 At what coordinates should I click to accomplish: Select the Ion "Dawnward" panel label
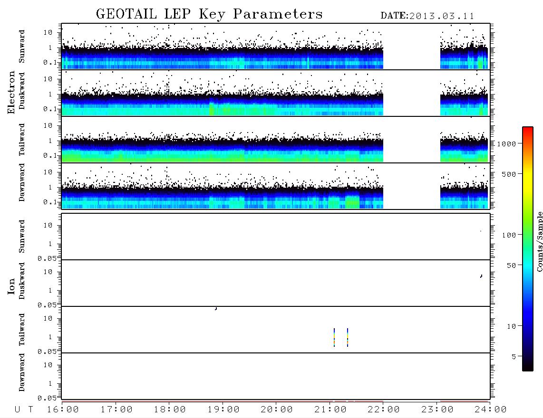[22, 372]
